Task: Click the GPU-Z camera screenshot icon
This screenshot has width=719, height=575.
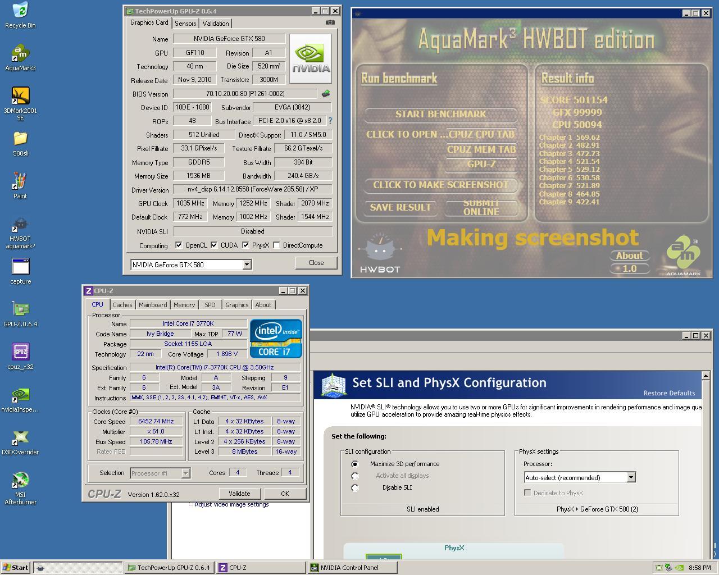Action: (x=330, y=22)
